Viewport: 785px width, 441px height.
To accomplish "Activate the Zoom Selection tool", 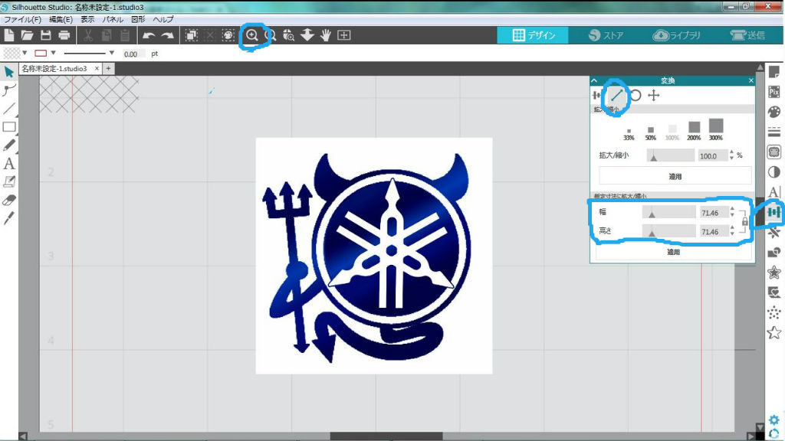I will tap(288, 35).
